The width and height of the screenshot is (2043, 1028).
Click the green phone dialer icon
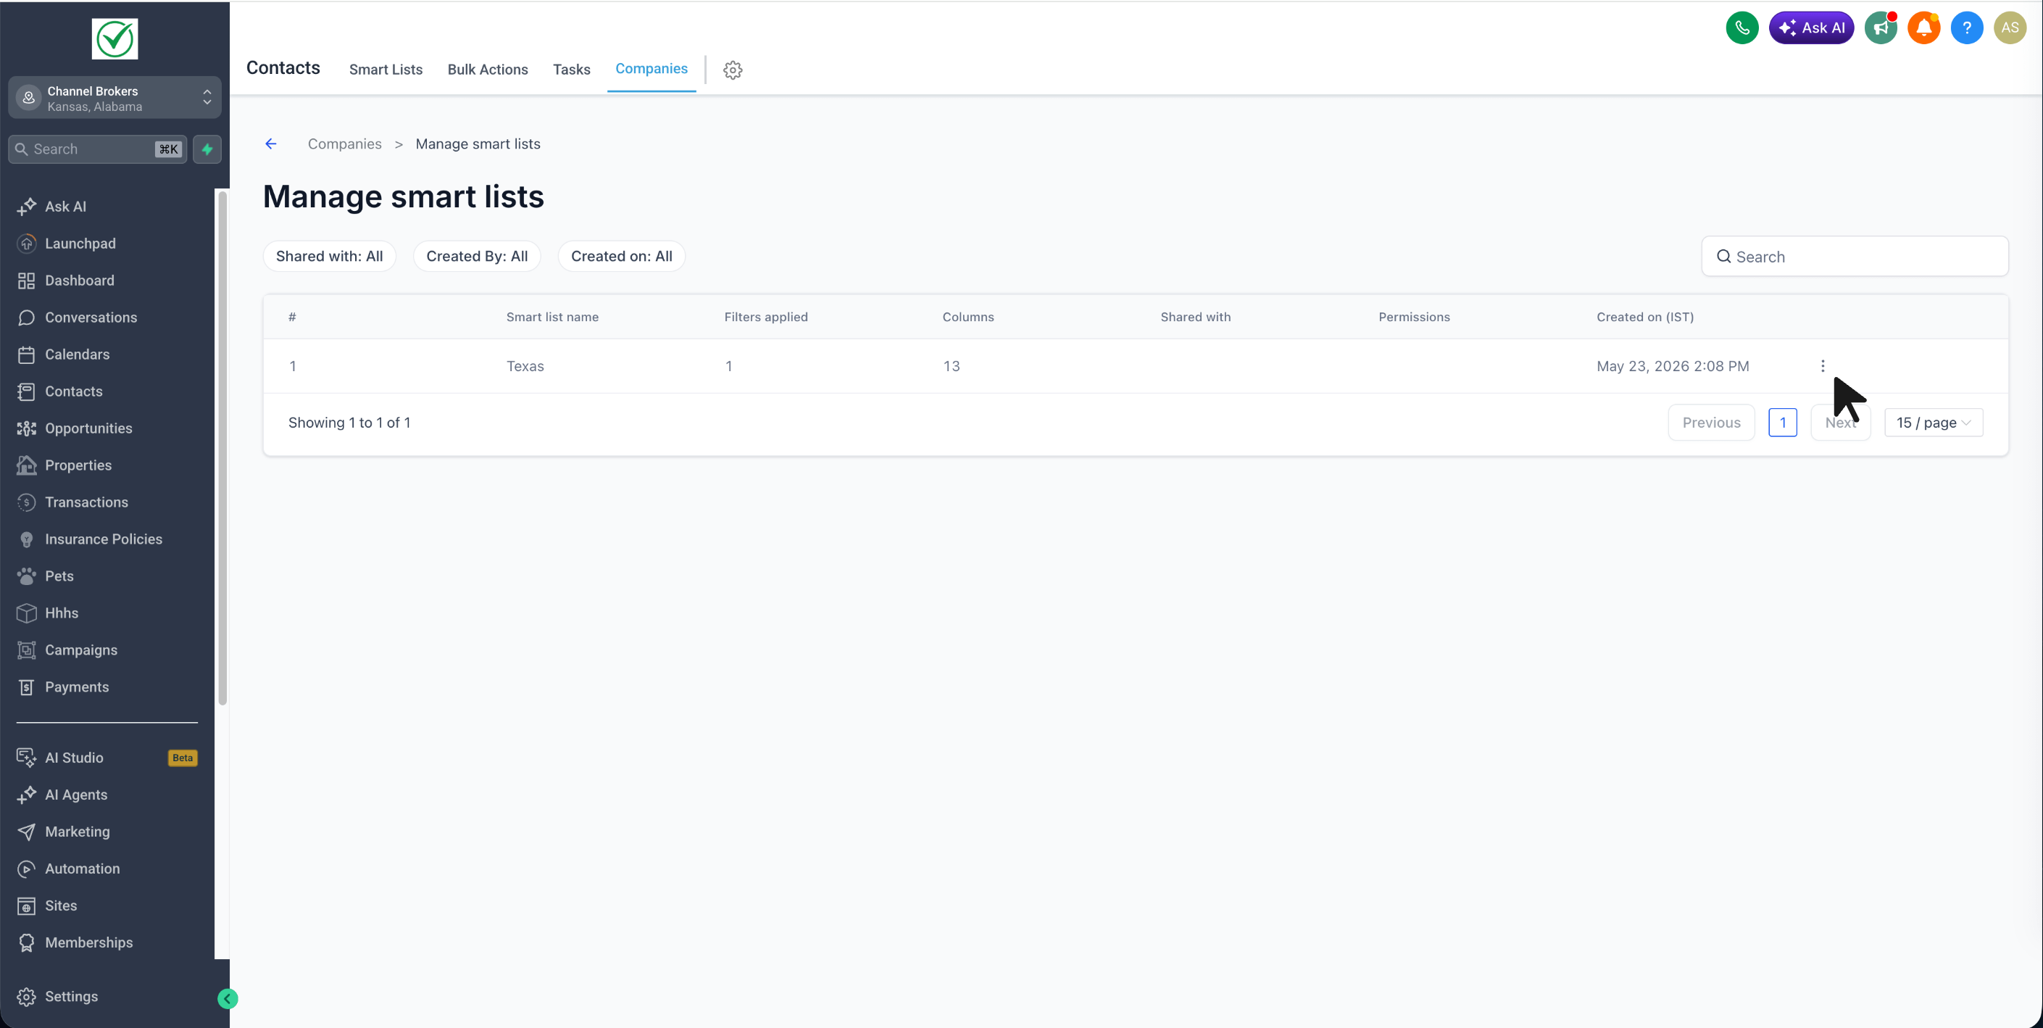tap(1742, 28)
